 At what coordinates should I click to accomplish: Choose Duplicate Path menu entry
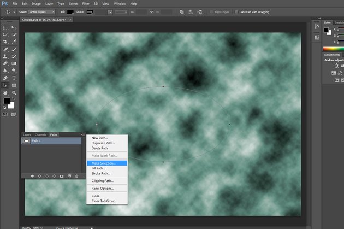[x=107, y=143]
